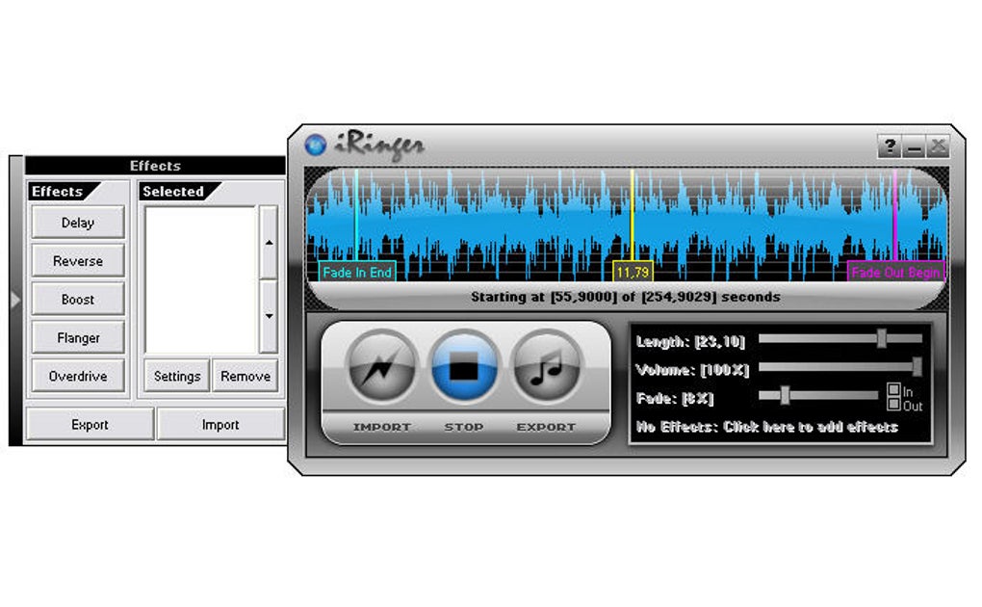982x607 pixels.
Task: Enable the Fade In checkbox
Action: [x=893, y=390]
